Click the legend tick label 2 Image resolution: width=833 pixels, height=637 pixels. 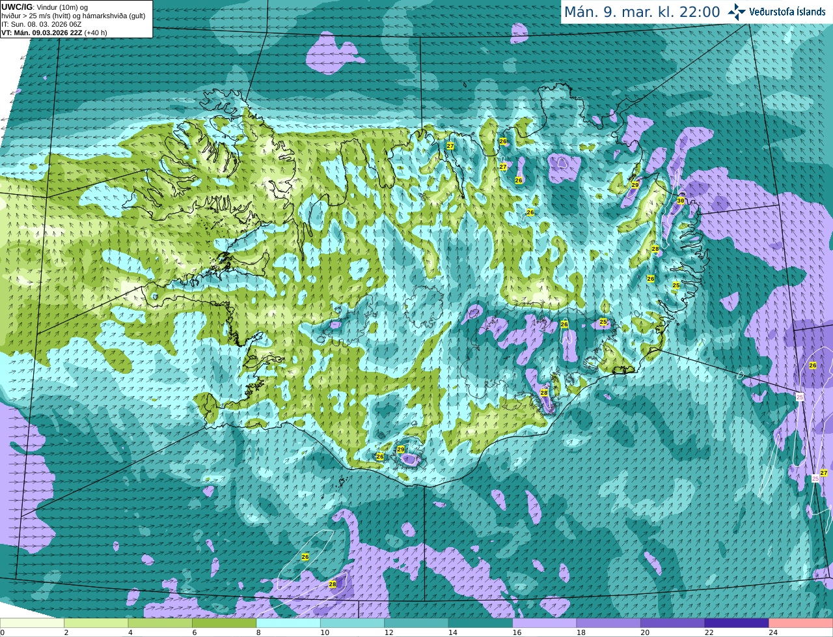coord(66,632)
